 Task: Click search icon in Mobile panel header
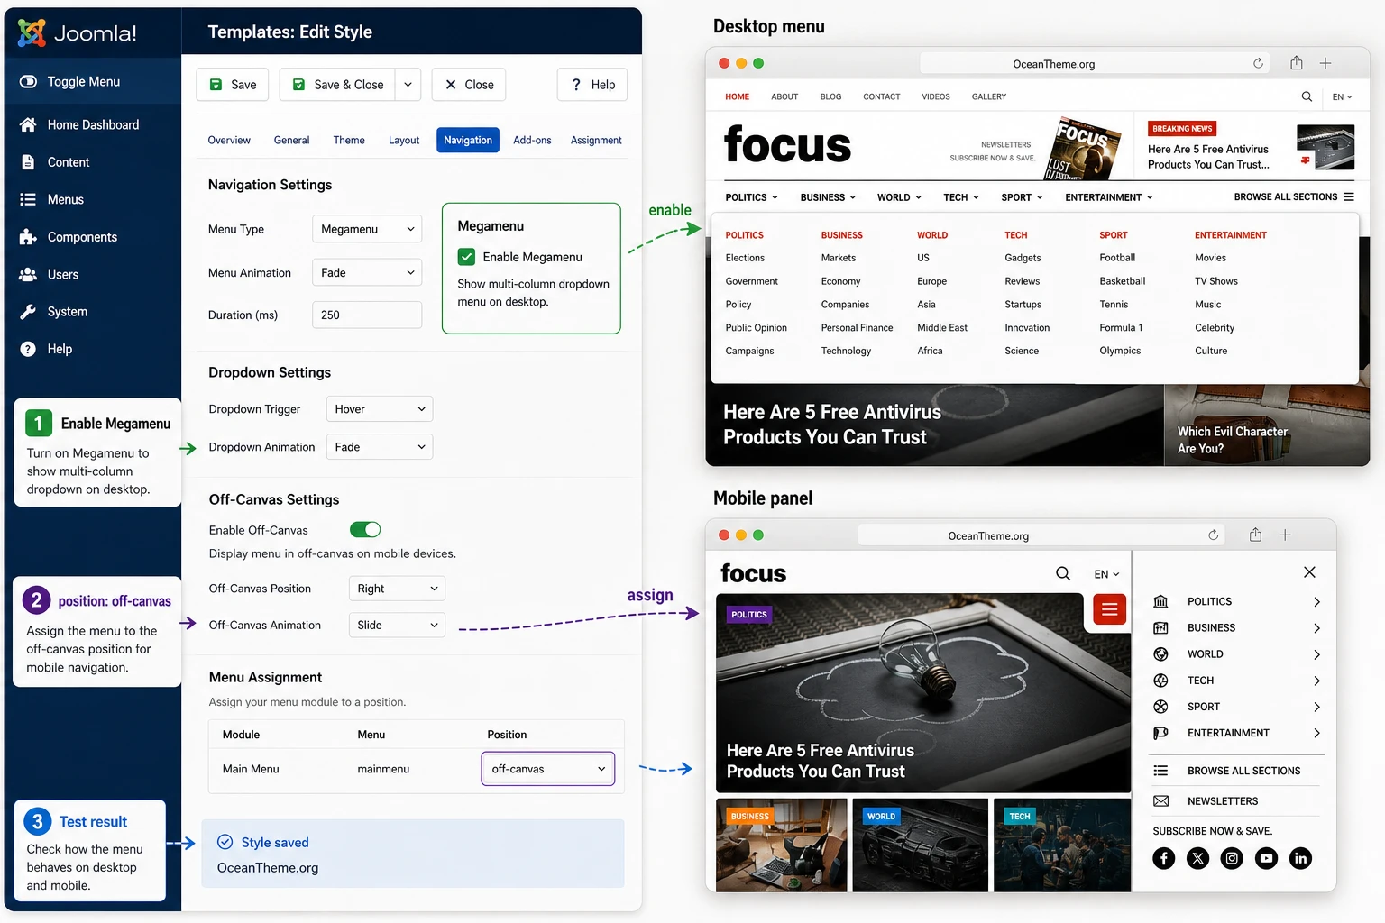point(1063,573)
